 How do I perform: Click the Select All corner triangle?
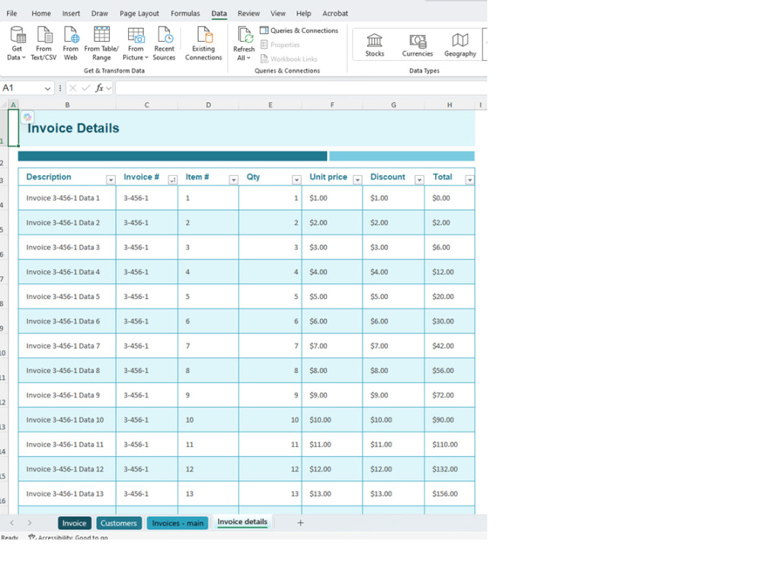(x=4, y=105)
